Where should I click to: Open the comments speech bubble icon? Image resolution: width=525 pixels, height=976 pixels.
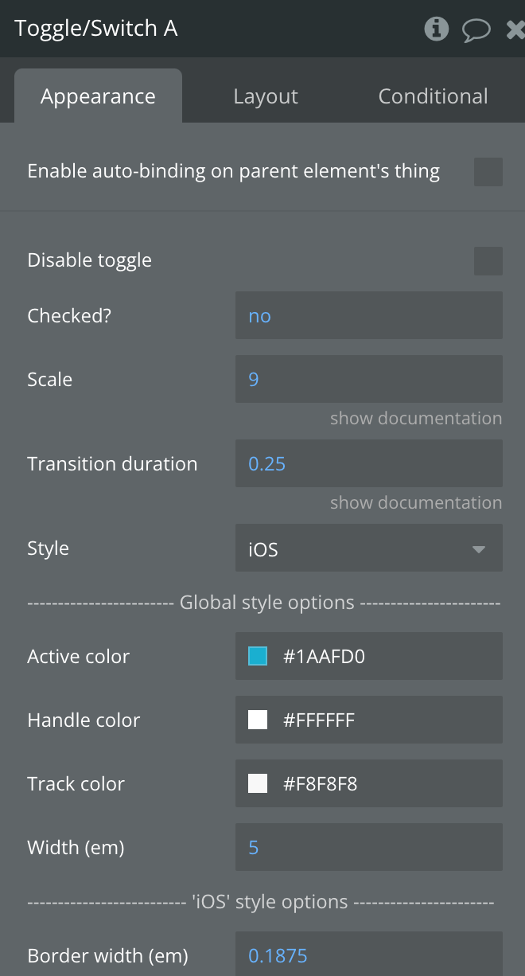coord(476,30)
